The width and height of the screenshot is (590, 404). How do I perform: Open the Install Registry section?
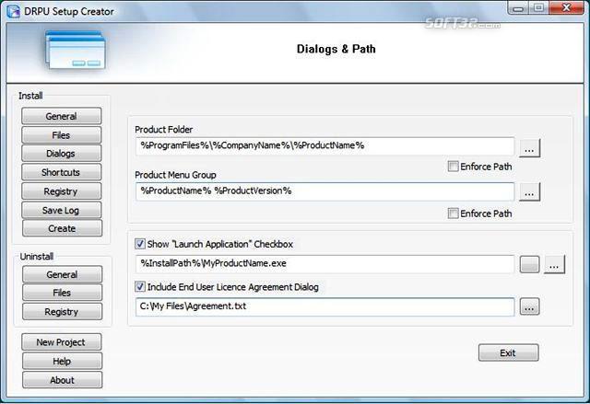(62, 191)
